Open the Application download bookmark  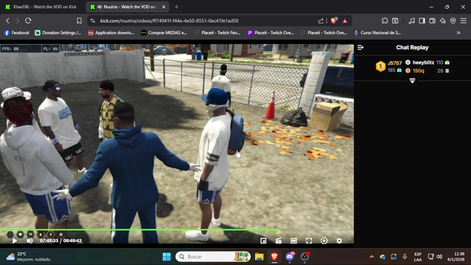[111, 33]
